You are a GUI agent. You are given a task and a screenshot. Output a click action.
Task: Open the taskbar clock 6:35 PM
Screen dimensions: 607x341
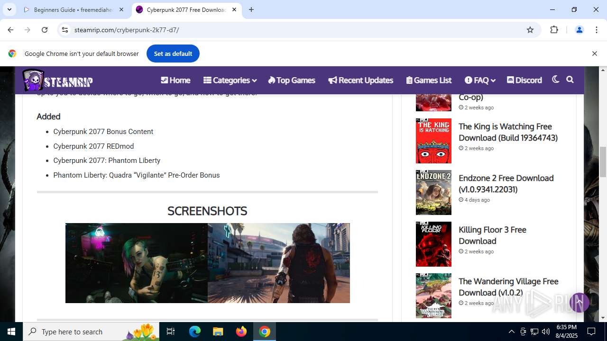point(567,332)
